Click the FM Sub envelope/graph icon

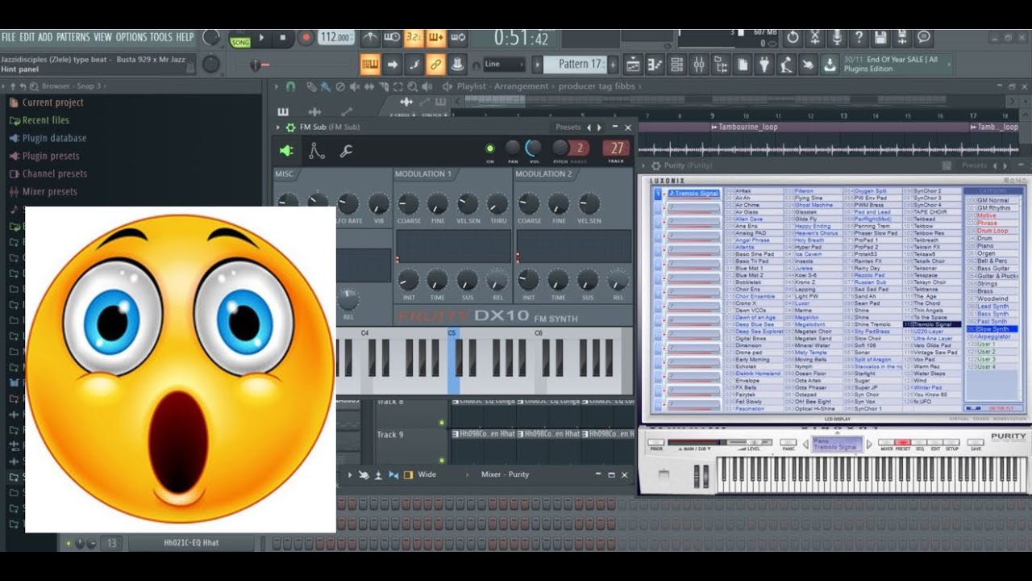click(x=317, y=150)
